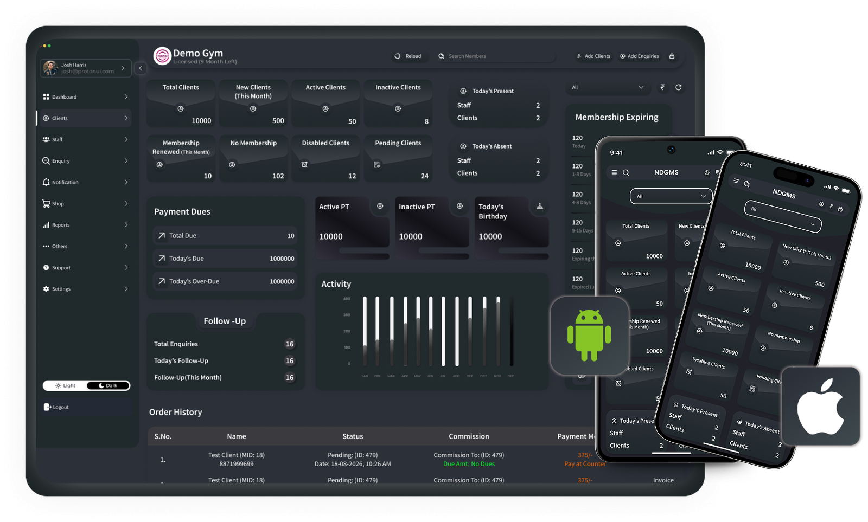Viewport: 868px width, 522px height.
Task: Click Josh Harris profile avatar
Action: (x=50, y=68)
